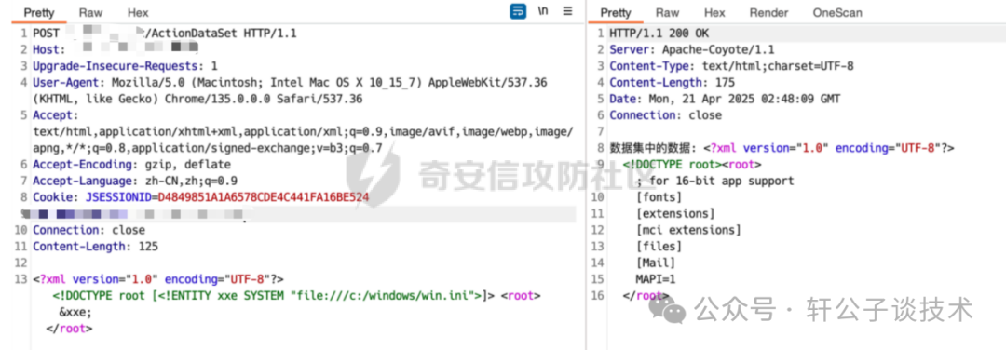Open the OneScan tab

pos(838,12)
